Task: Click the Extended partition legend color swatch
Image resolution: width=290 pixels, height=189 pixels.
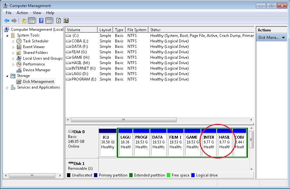Action: [131, 175]
